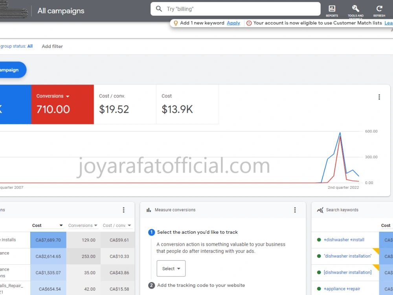Click the Measure conversions bar chart icon
This screenshot has width=393, height=295.
149,210
